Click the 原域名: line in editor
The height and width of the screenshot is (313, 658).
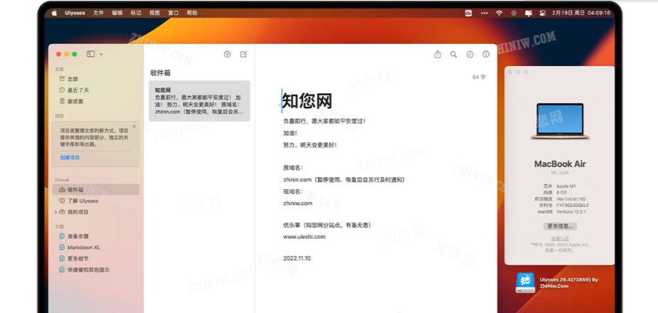293,168
